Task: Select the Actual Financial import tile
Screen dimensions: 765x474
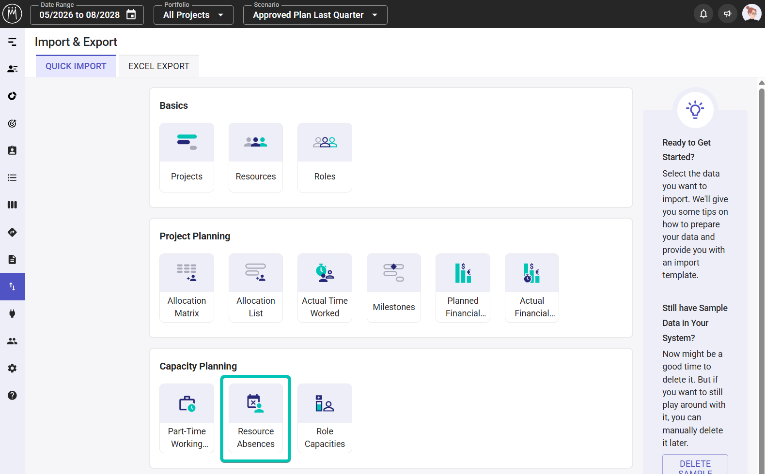Action: pos(532,288)
